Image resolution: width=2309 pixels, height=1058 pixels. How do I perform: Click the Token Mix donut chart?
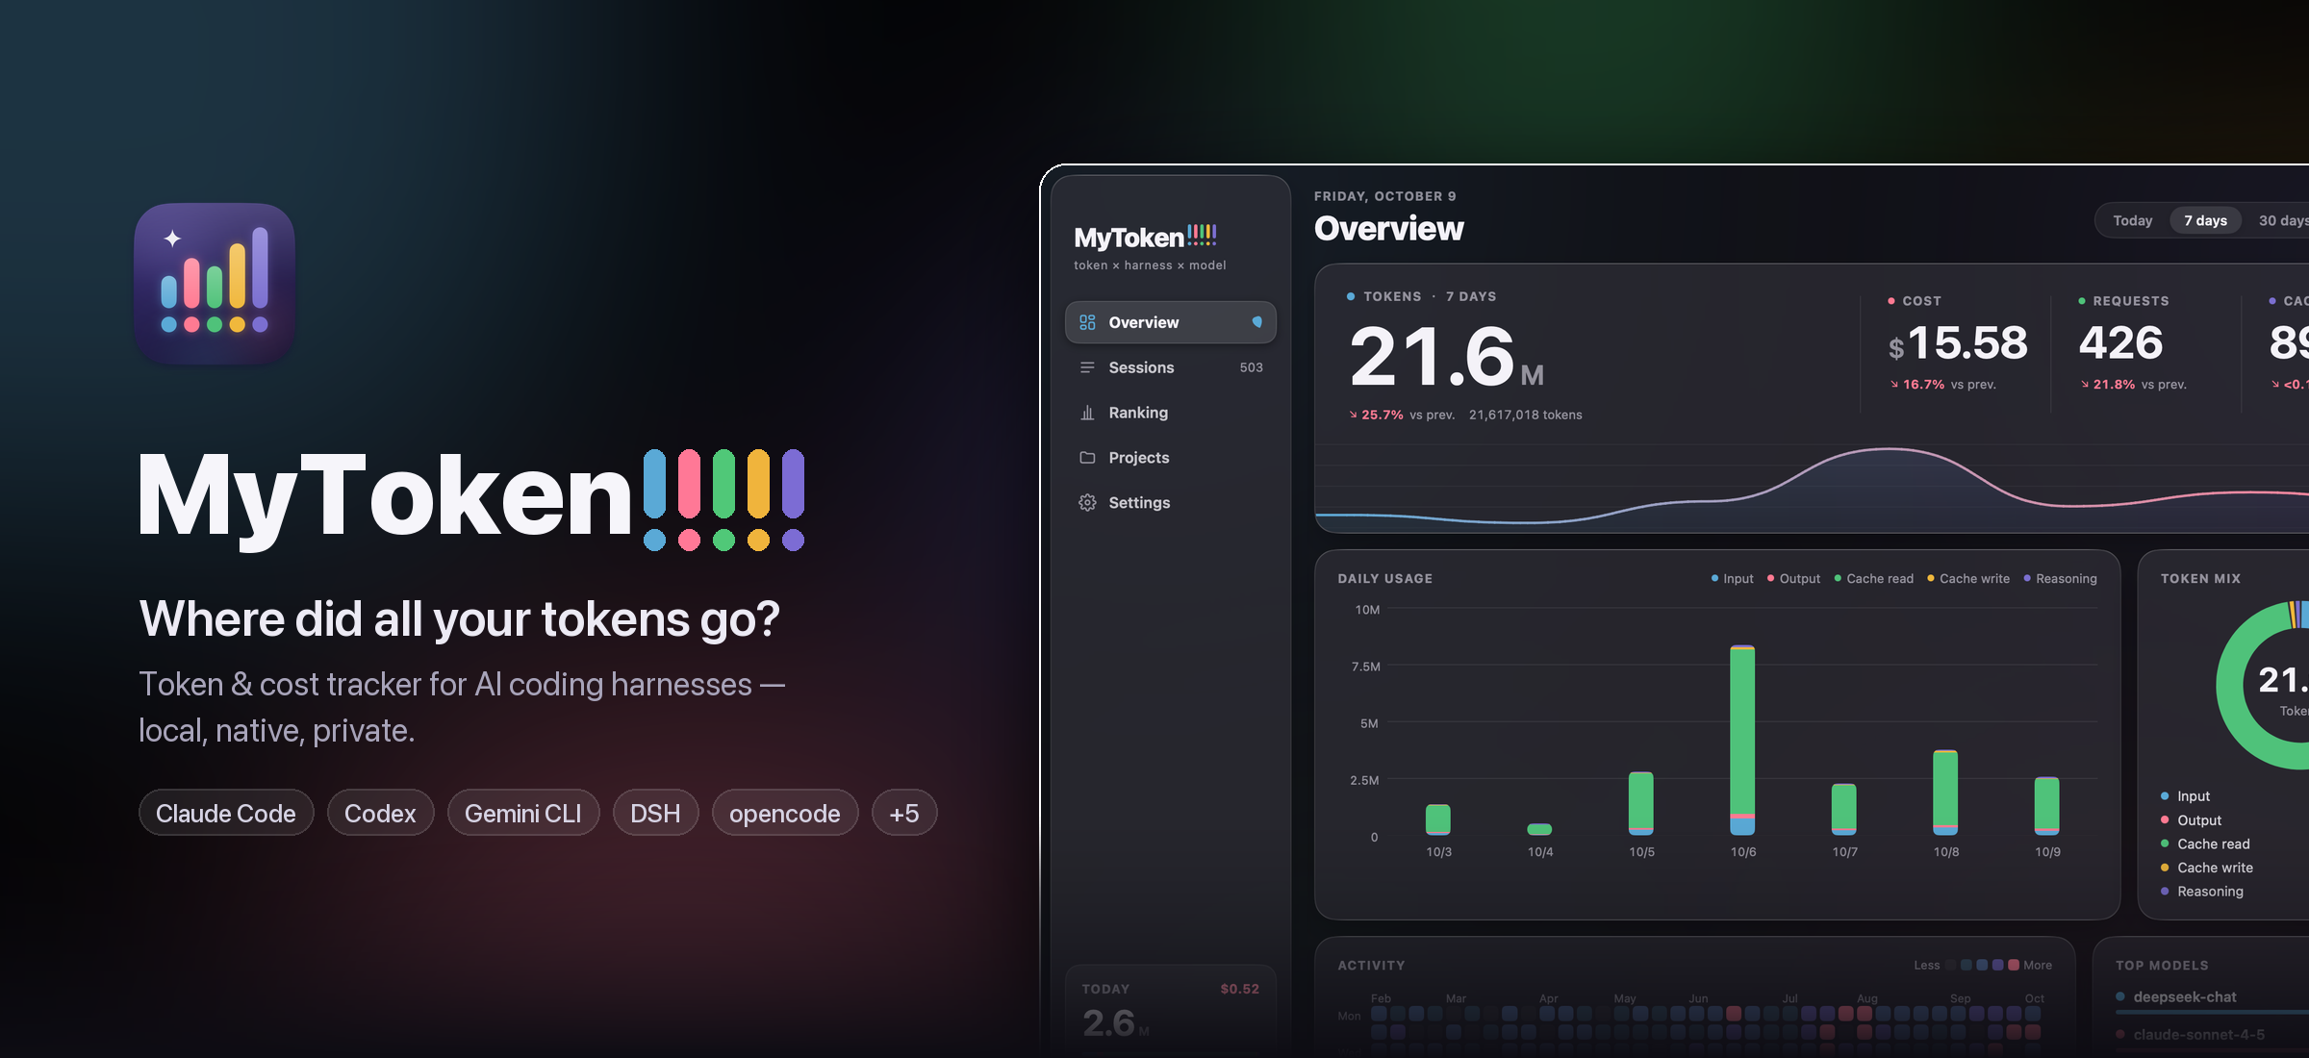coord(2263,685)
